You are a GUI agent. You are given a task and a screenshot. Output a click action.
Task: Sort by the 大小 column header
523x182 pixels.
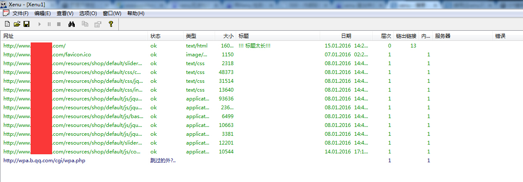[226, 36]
